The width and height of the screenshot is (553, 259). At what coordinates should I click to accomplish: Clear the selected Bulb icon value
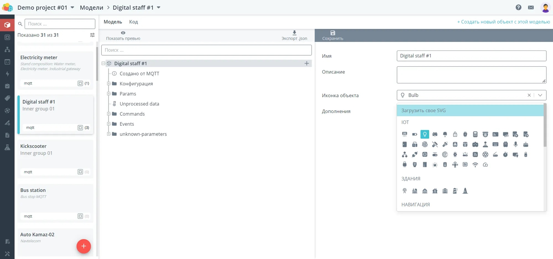pos(529,95)
